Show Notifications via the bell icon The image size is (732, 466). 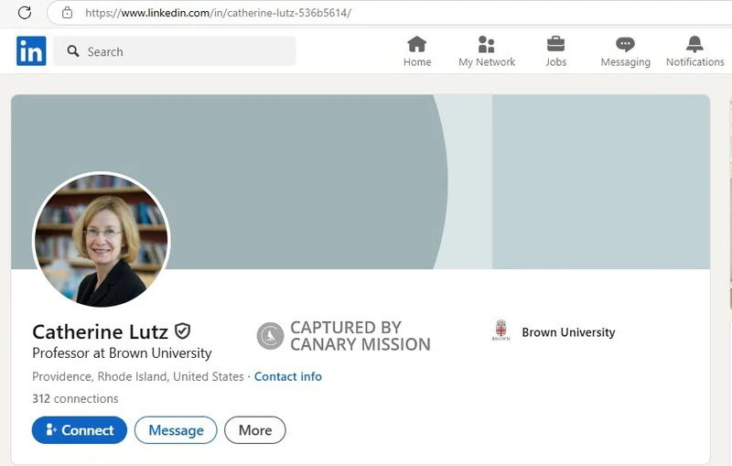pos(694,44)
